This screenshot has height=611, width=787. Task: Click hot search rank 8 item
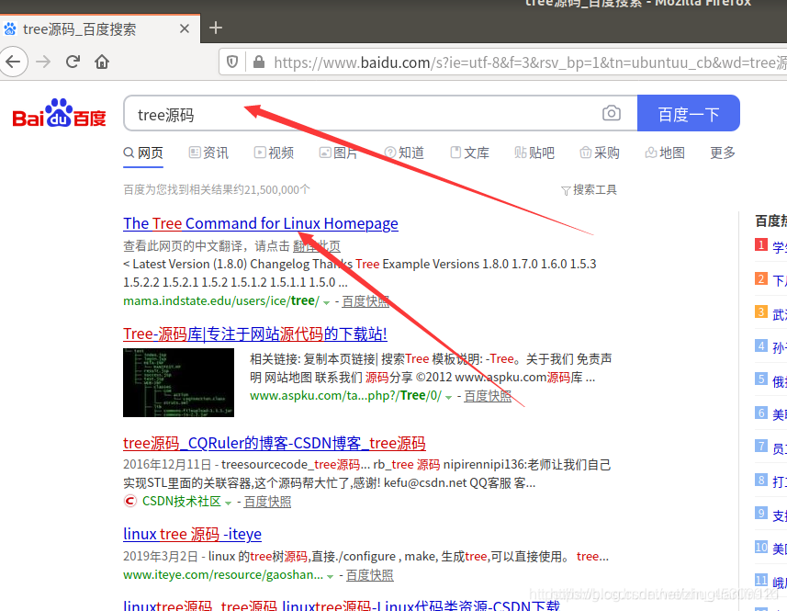(771, 481)
